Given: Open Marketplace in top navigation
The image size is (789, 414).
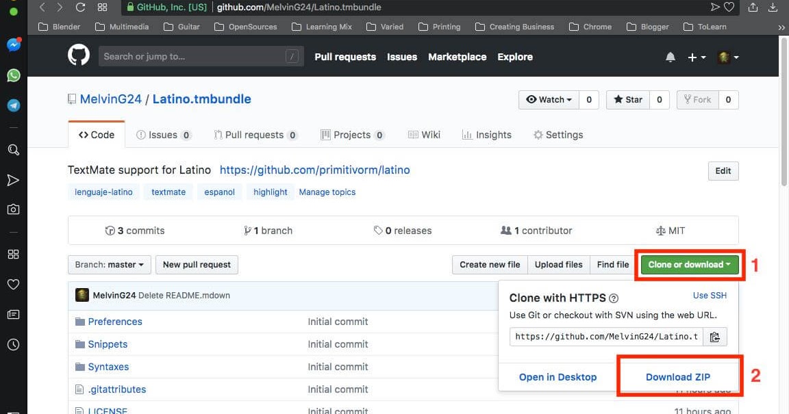Looking at the screenshot, I should pyautogui.click(x=458, y=57).
